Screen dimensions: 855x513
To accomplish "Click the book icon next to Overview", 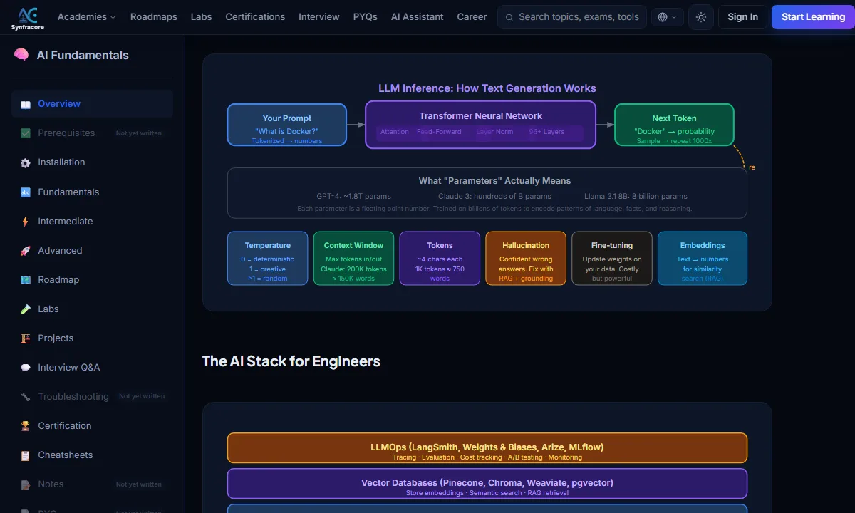I will (x=26, y=104).
